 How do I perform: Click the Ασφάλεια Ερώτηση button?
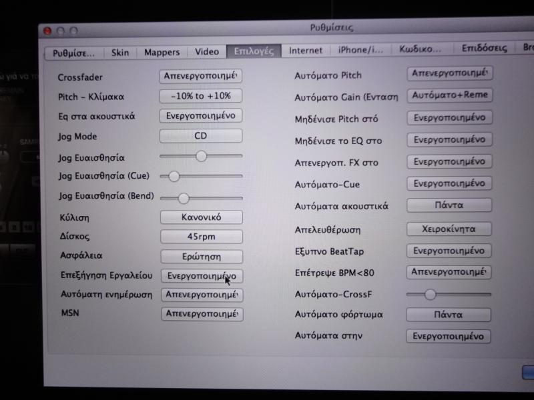[x=201, y=256]
